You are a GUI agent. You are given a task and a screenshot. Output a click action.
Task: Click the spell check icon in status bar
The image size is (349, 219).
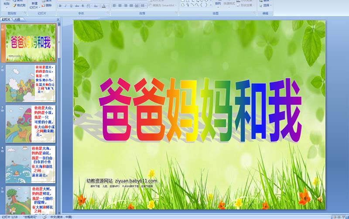pos(44,216)
